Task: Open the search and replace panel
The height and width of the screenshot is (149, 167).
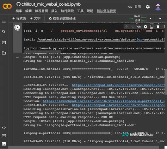Action: 4,32
